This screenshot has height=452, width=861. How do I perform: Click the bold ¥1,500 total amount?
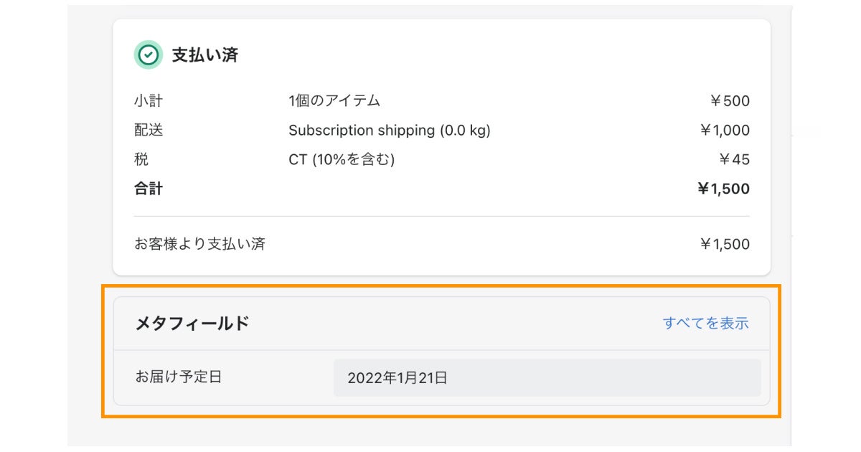pyautogui.click(x=723, y=189)
